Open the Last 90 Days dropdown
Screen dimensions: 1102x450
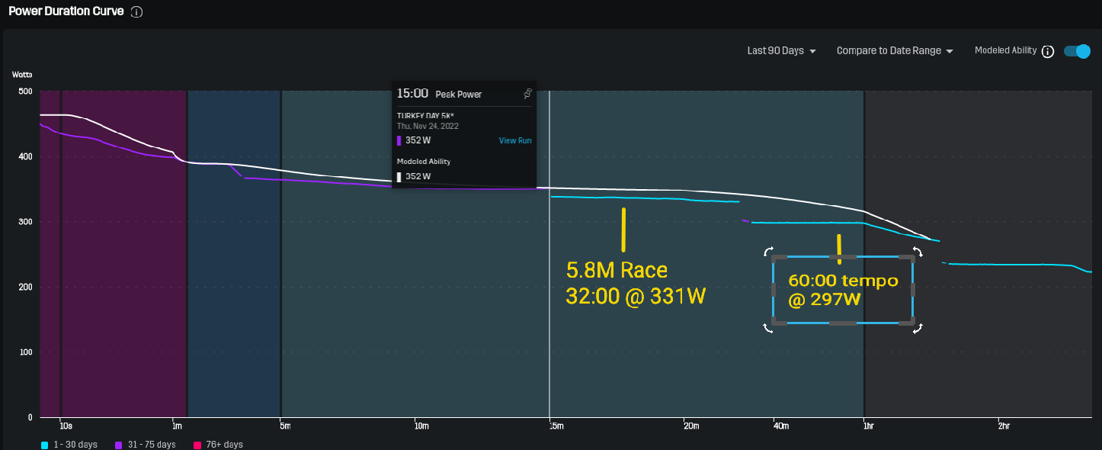click(782, 51)
